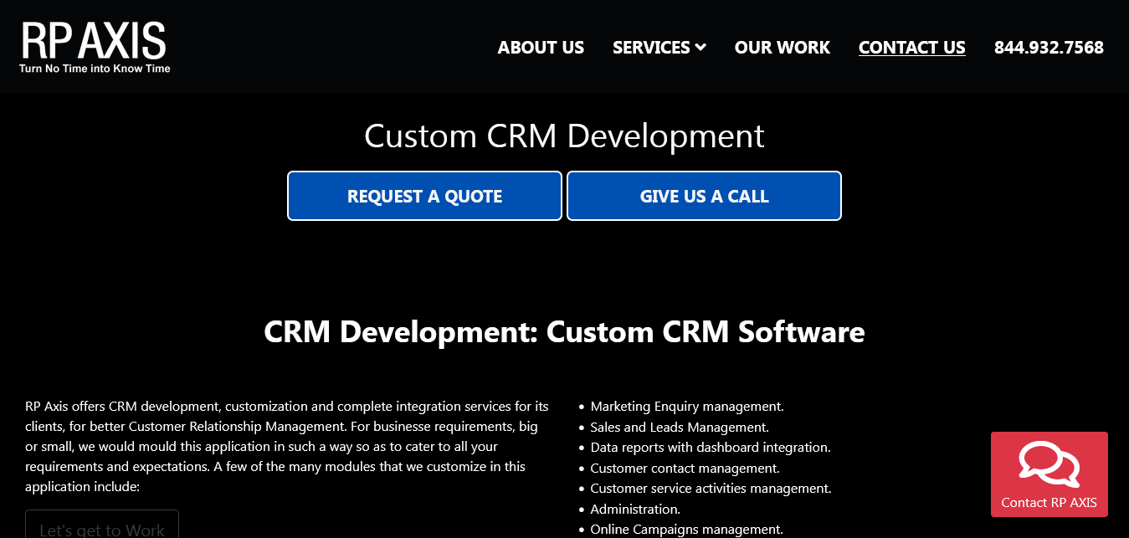Expand the Services dropdown chevron
The width and height of the screenshot is (1129, 538).
700,48
